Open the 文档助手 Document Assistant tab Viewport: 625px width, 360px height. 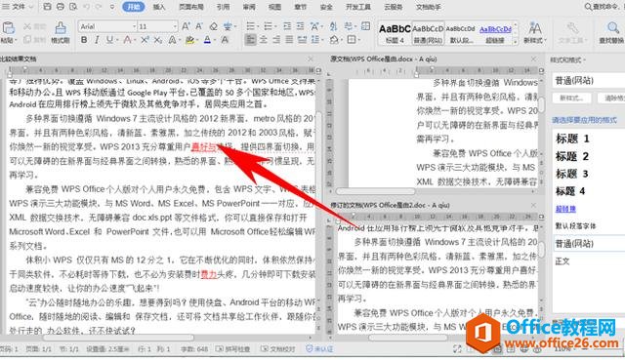pos(429,7)
